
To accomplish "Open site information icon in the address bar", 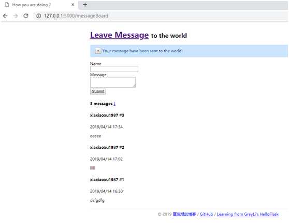I will coord(38,16).
